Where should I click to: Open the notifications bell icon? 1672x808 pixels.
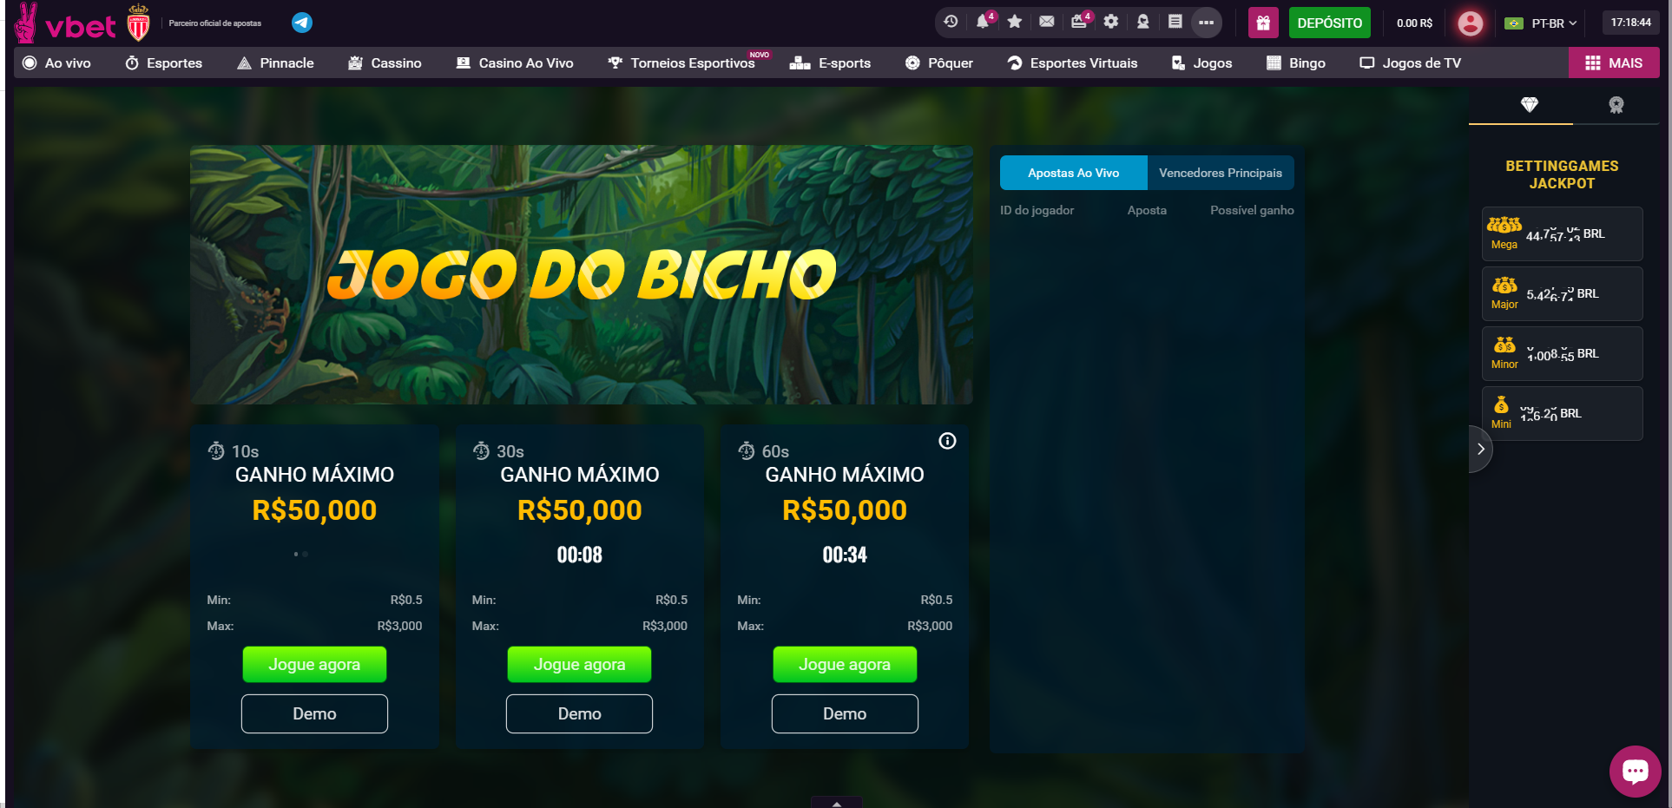point(983,22)
